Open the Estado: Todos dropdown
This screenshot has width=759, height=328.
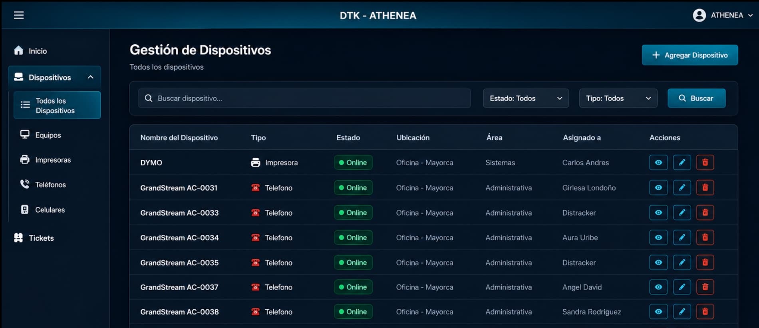[x=526, y=98]
